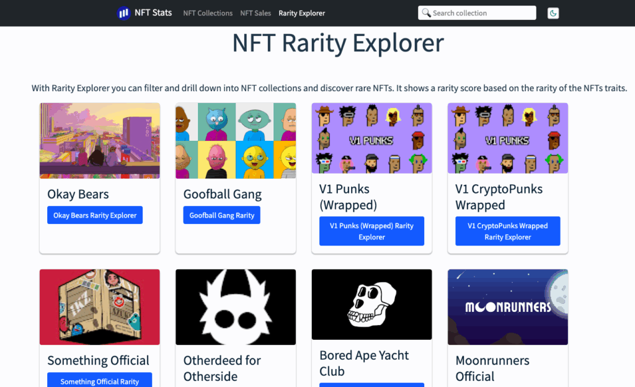Open V1 CryptoPunks Wrapped Rarity Explorer button
Viewport: 635px width, 387px height.
[507, 231]
